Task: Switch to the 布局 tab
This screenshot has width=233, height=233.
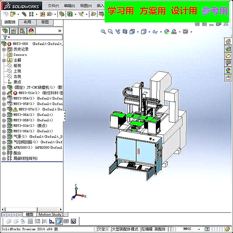Action: click(27, 22)
